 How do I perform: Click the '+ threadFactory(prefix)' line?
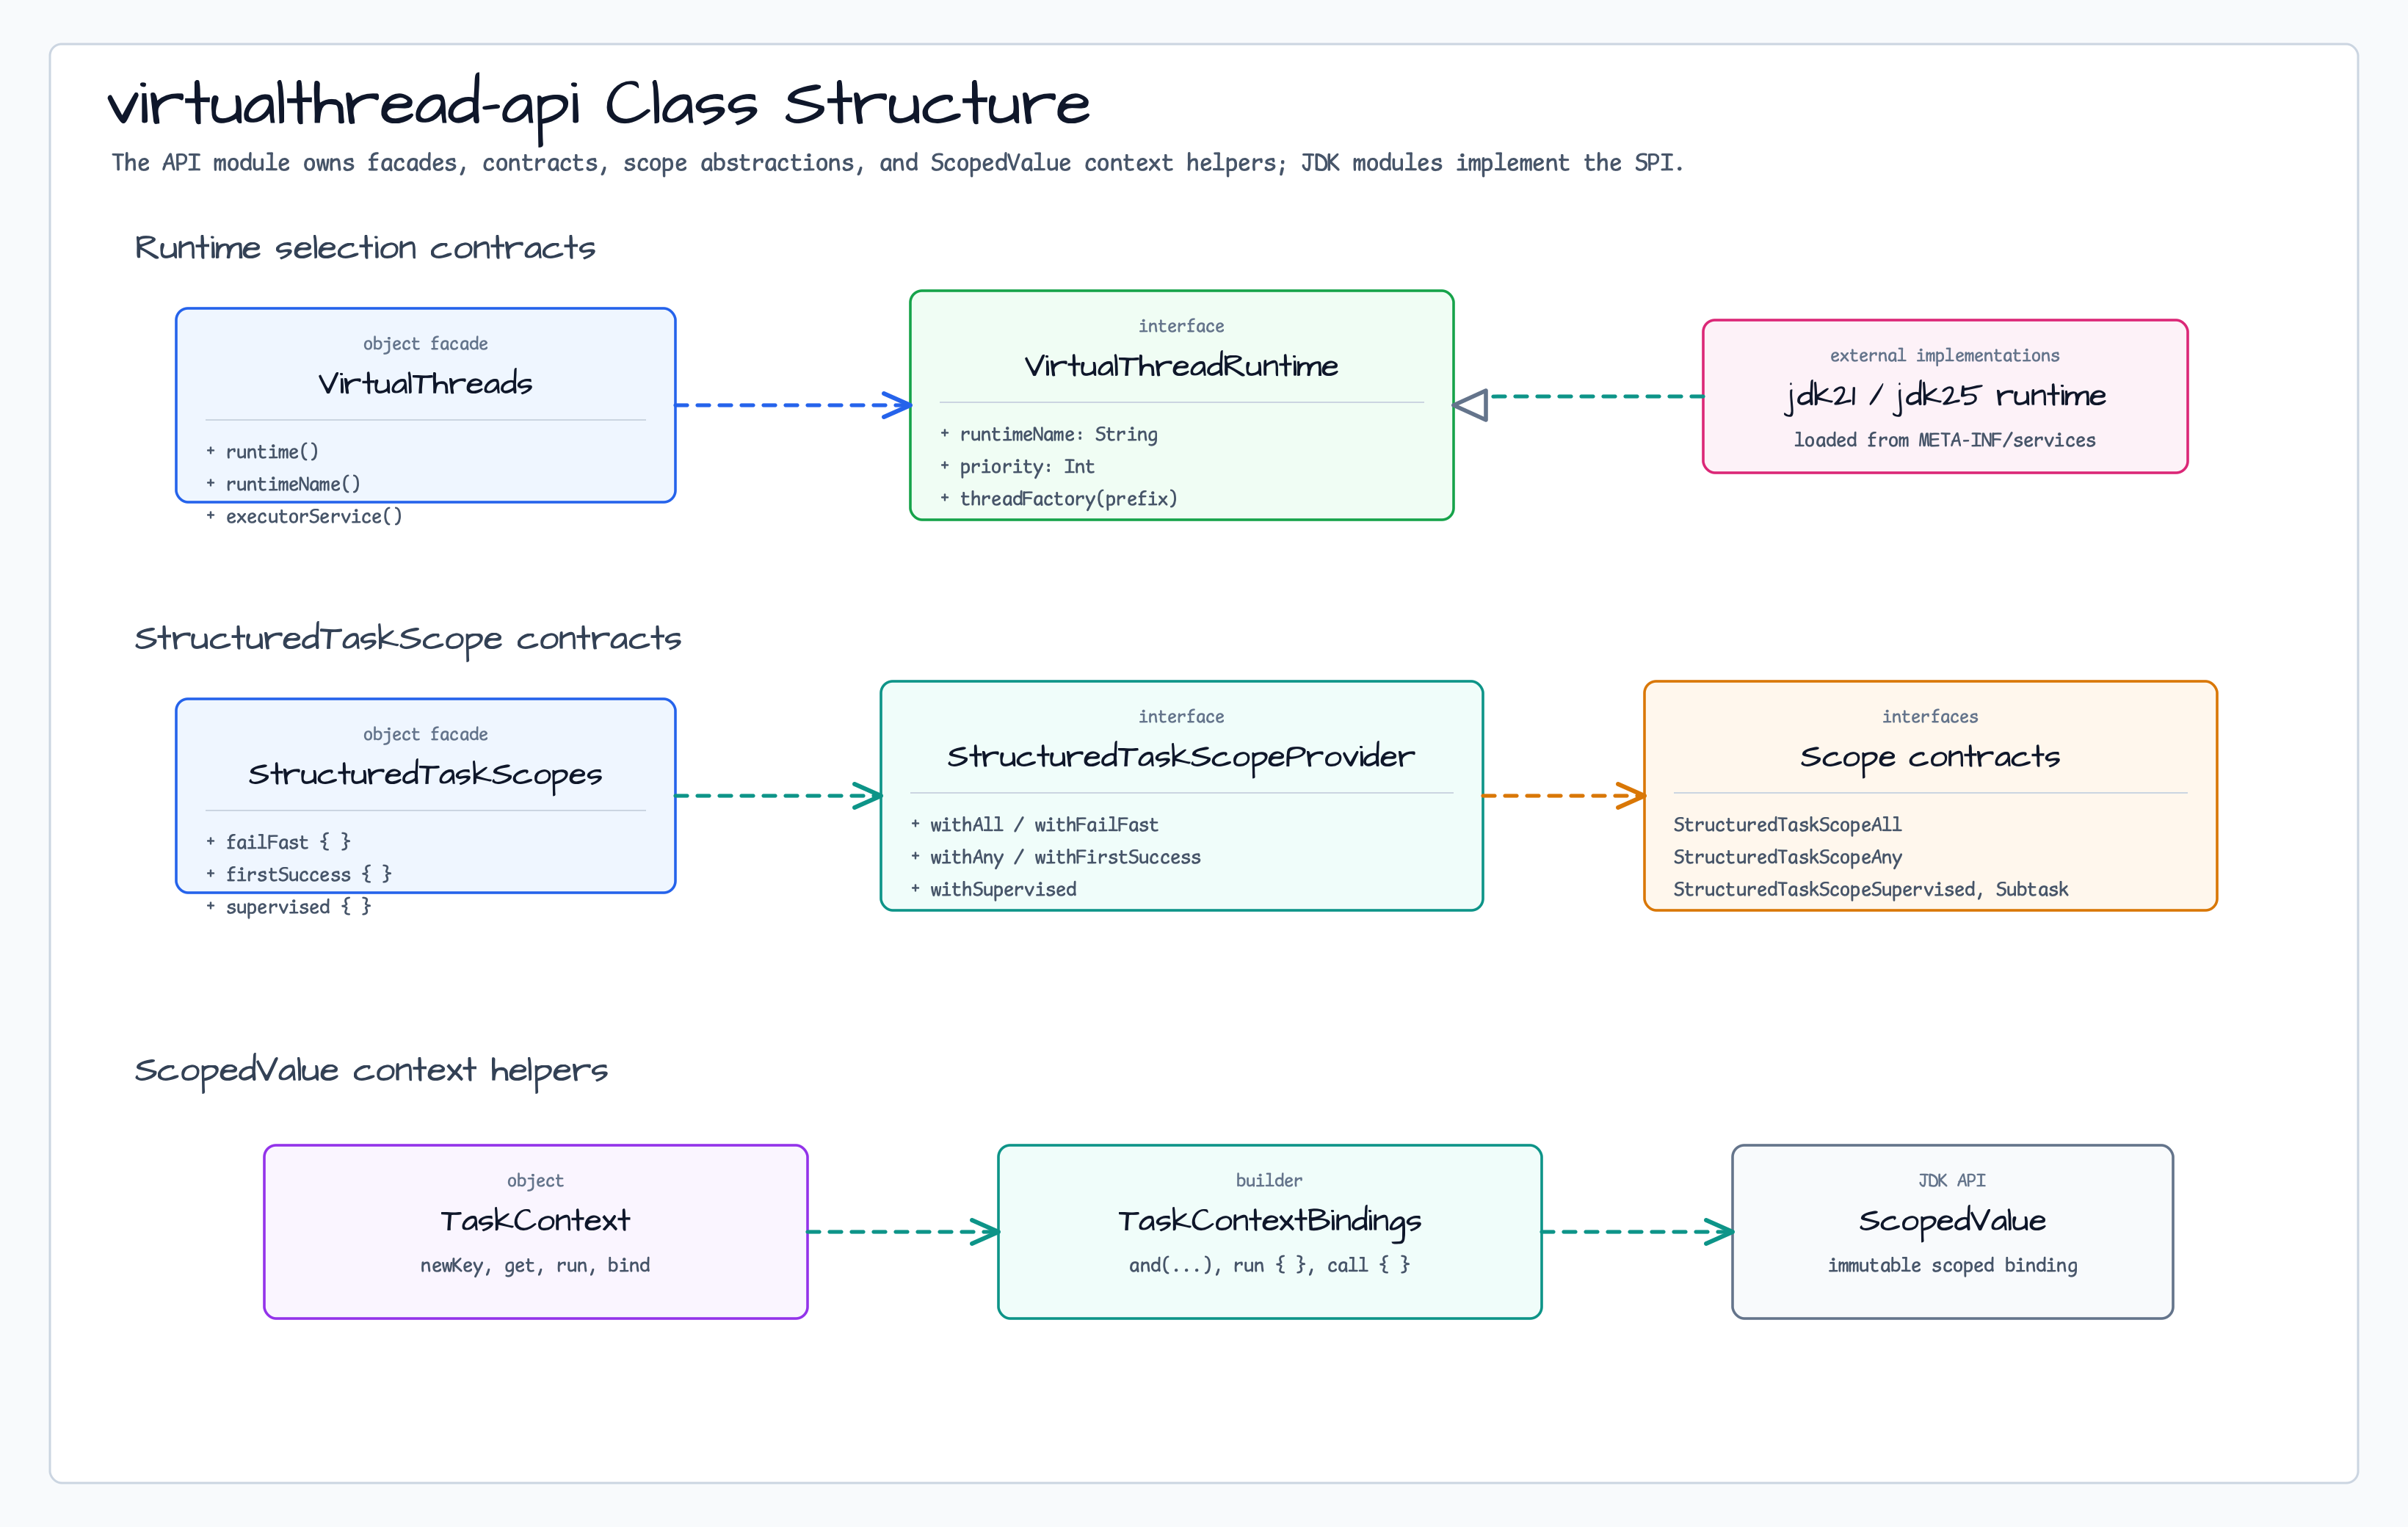point(1059,498)
